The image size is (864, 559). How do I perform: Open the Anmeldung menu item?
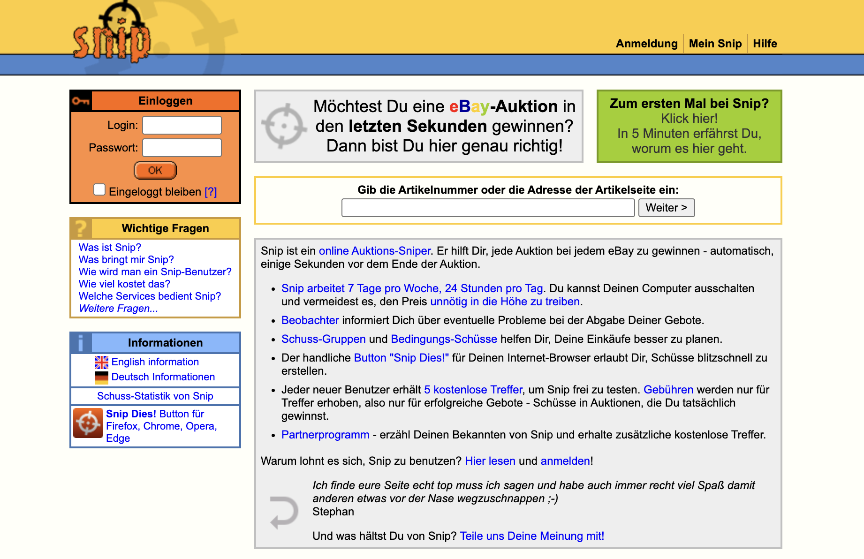(646, 44)
